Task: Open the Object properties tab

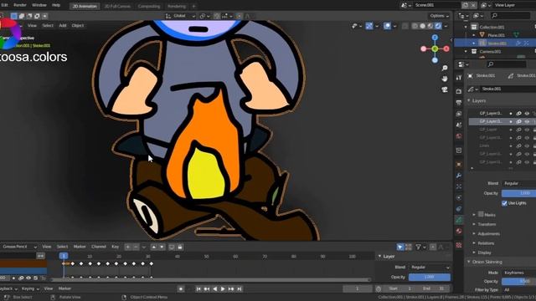Action: (459, 164)
